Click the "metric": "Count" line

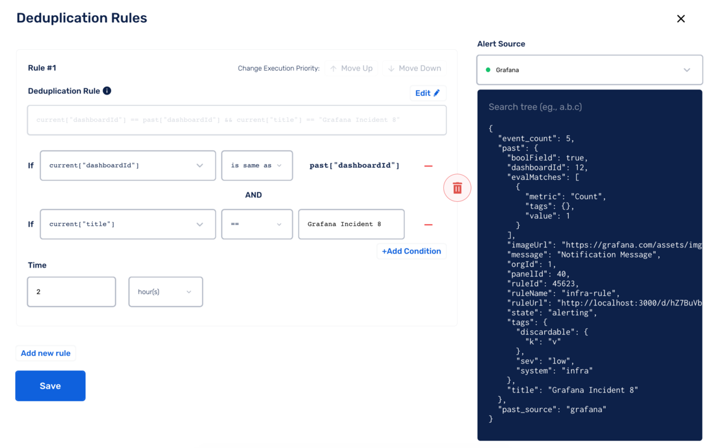[x=566, y=196]
